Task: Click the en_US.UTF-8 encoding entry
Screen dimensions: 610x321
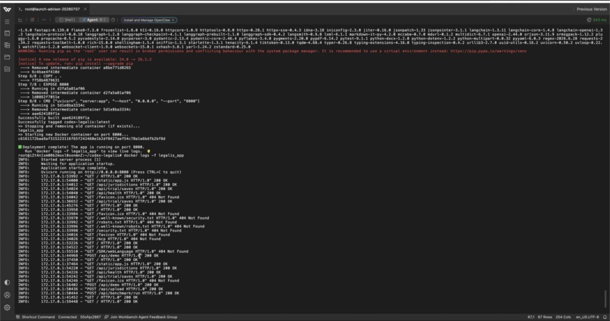Action: [x=587, y=317]
